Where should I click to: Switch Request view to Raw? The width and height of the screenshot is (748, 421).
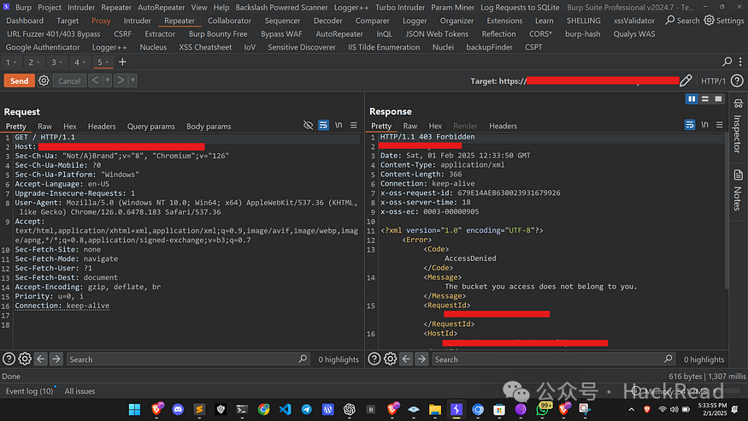[44, 126]
